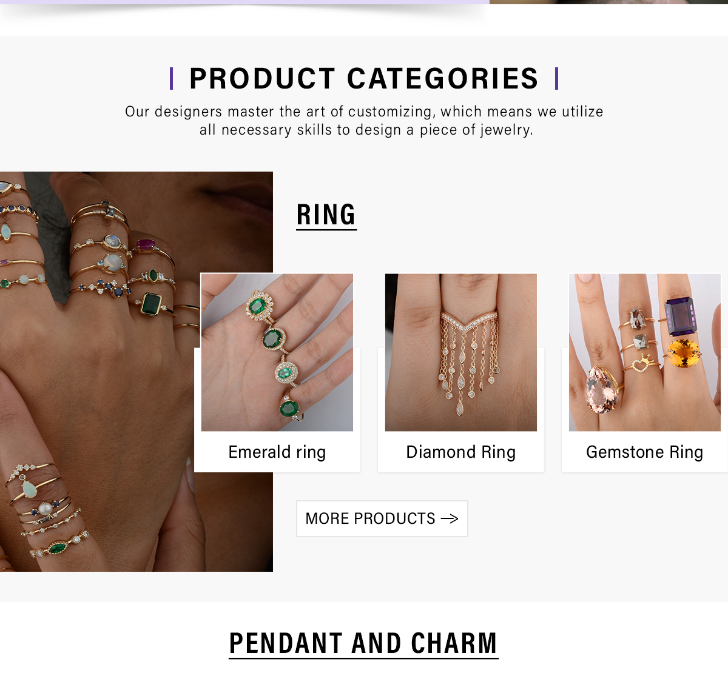Click the arrow icon in More Products
The height and width of the screenshot is (690, 728).
[x=450, y=518]
